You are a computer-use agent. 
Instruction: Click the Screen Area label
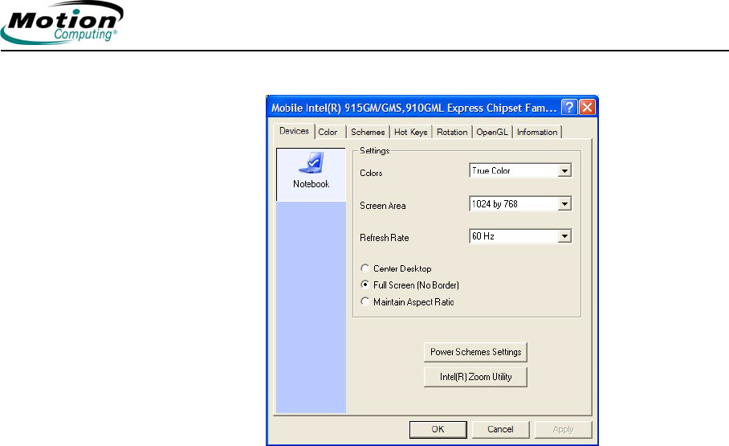[x=383, y=206]
